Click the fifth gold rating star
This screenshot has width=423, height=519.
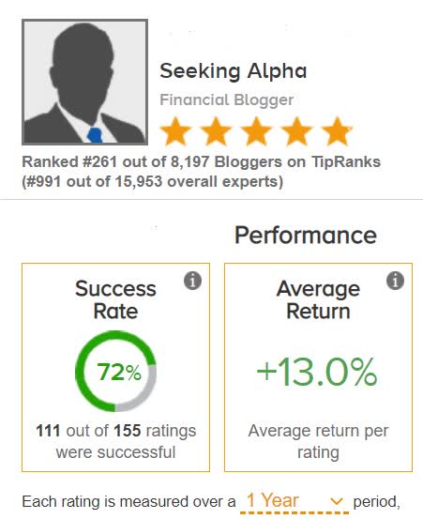tap(337, 131)
